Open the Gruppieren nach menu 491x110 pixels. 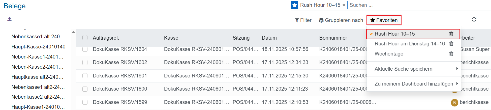[341, 20]
